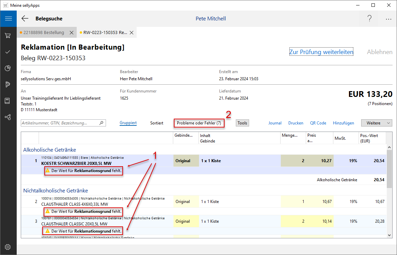Open the checkmark sidebar icon
Viewport: 397px width, 255px height.
[x=8, y=52]
